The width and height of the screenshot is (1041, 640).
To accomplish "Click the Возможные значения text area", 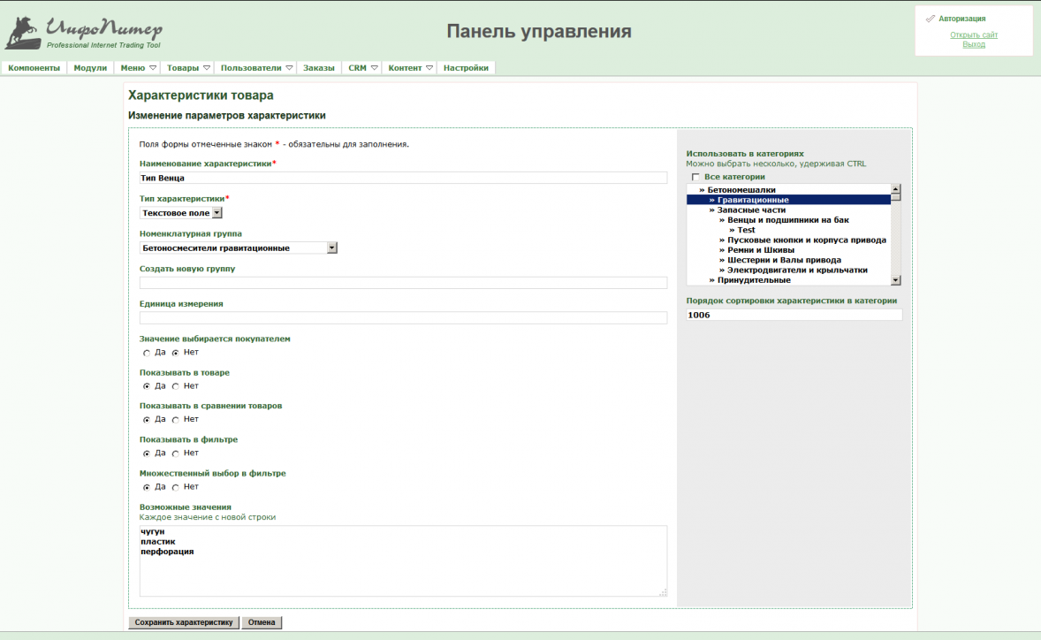I will pos(403,561).
